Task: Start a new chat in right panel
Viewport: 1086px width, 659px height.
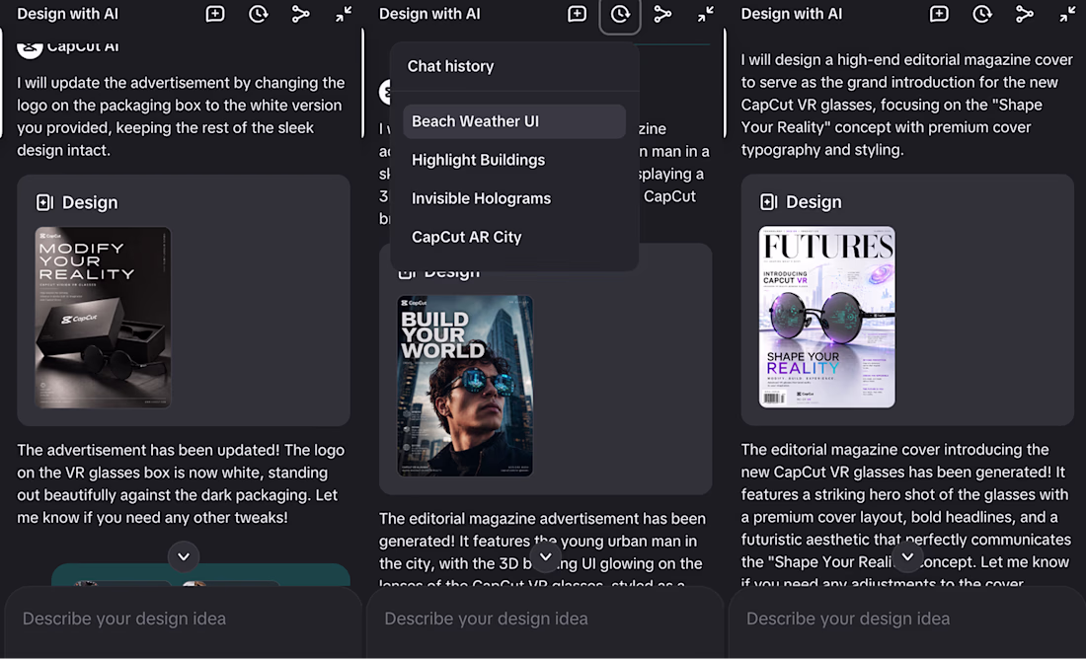Action: pyautogui.click(x=939, y=14)
